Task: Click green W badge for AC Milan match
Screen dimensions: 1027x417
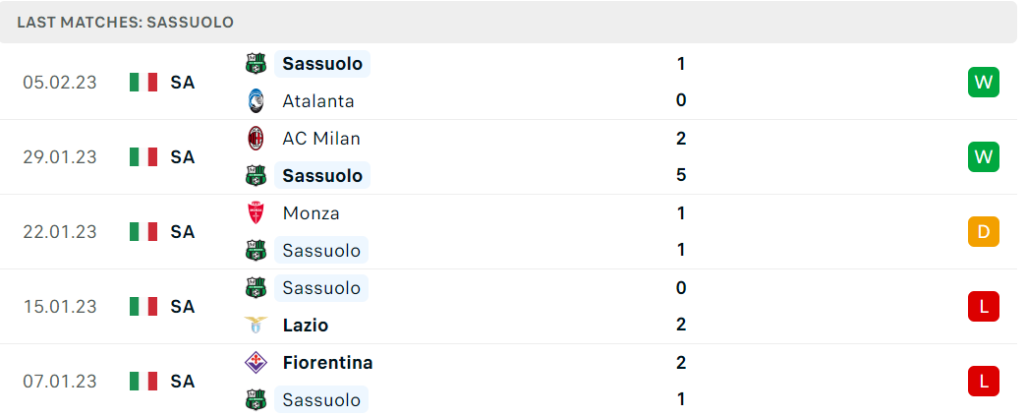Action: 984,156
